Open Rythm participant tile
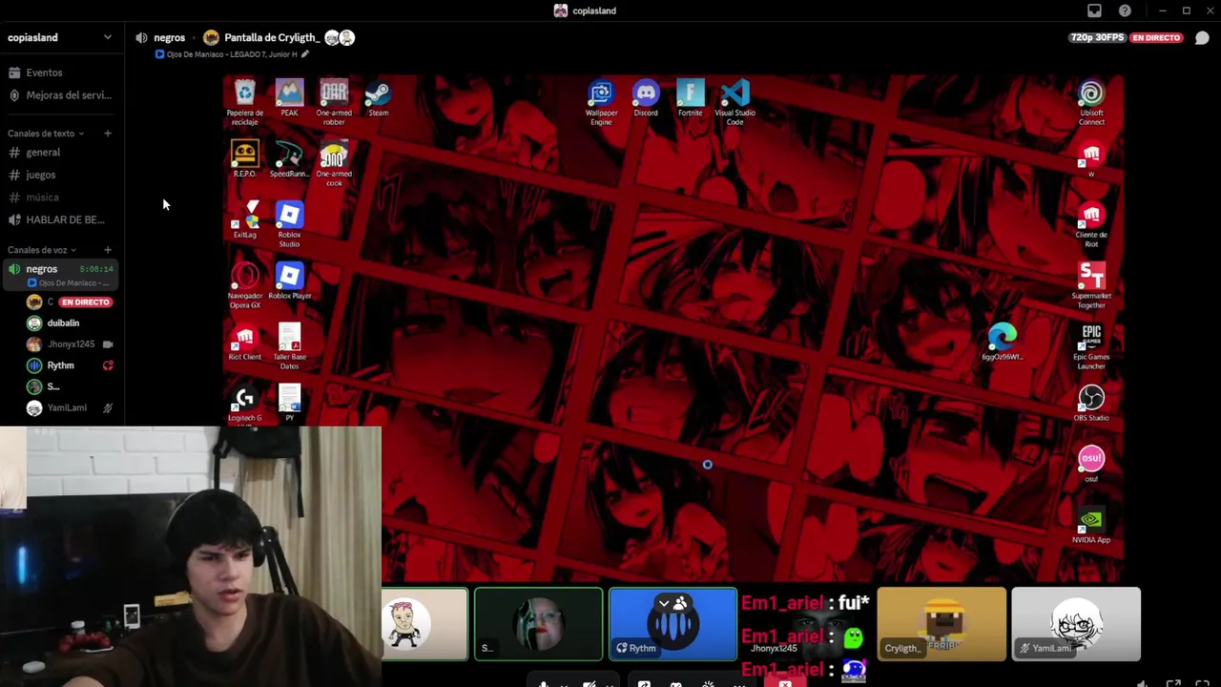 pyautogui.click(x=673, y=624)
